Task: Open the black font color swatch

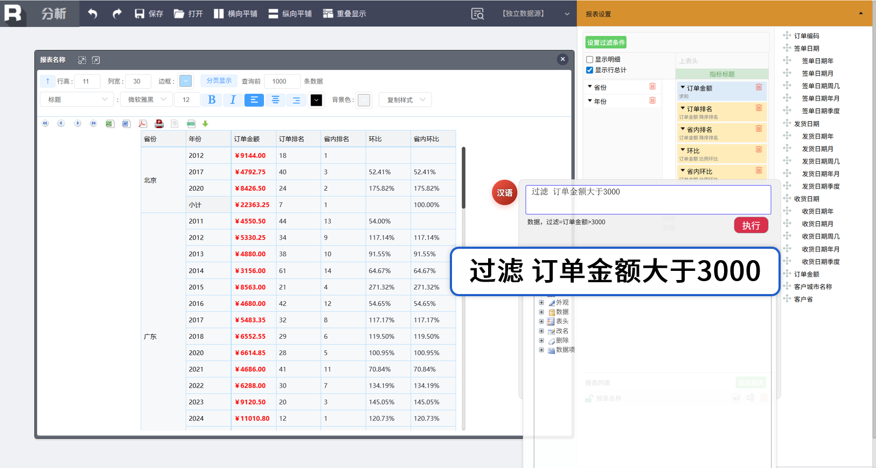Action: click(316, 100)
